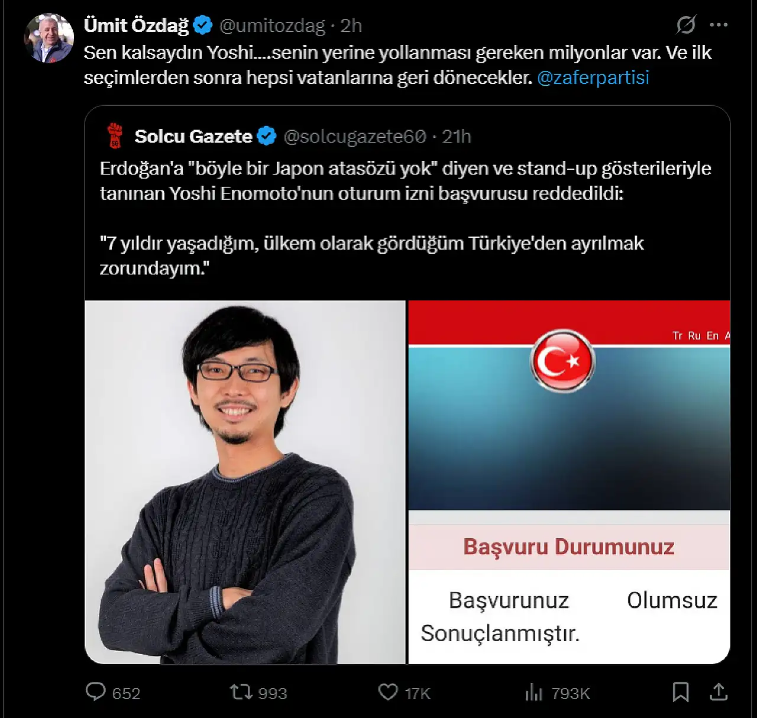Image resolution: width=757 pixels, height=718 pixels.
Task: Open the @umitozdag handle link
Action: pyautogui.click(x=272, y=25)
